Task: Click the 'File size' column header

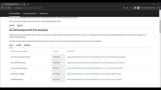Action: click(x=56, y=51)
